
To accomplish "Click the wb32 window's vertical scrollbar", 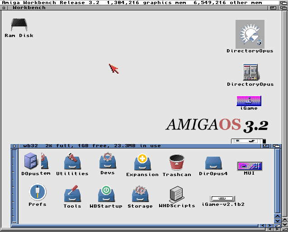I will pos(277,181).
